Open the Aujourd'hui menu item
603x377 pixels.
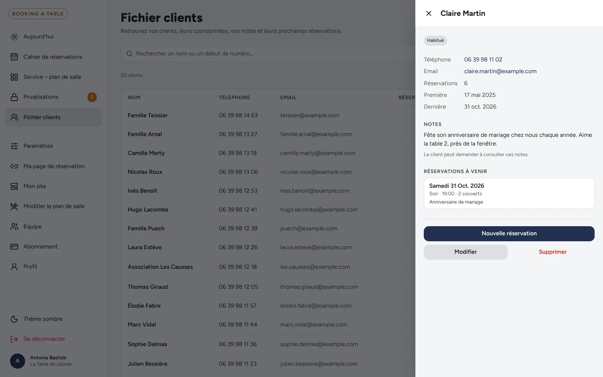coord(54,37)
